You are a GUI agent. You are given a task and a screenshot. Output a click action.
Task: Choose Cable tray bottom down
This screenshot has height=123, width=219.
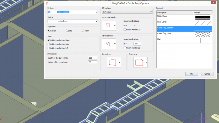tap(49, 40)
